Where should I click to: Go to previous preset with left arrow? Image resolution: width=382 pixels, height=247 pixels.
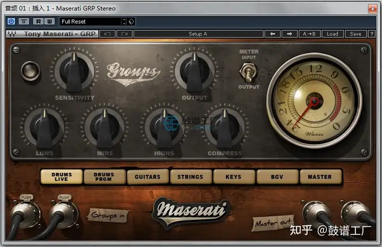pyautogui.click(x=273, y=34)
